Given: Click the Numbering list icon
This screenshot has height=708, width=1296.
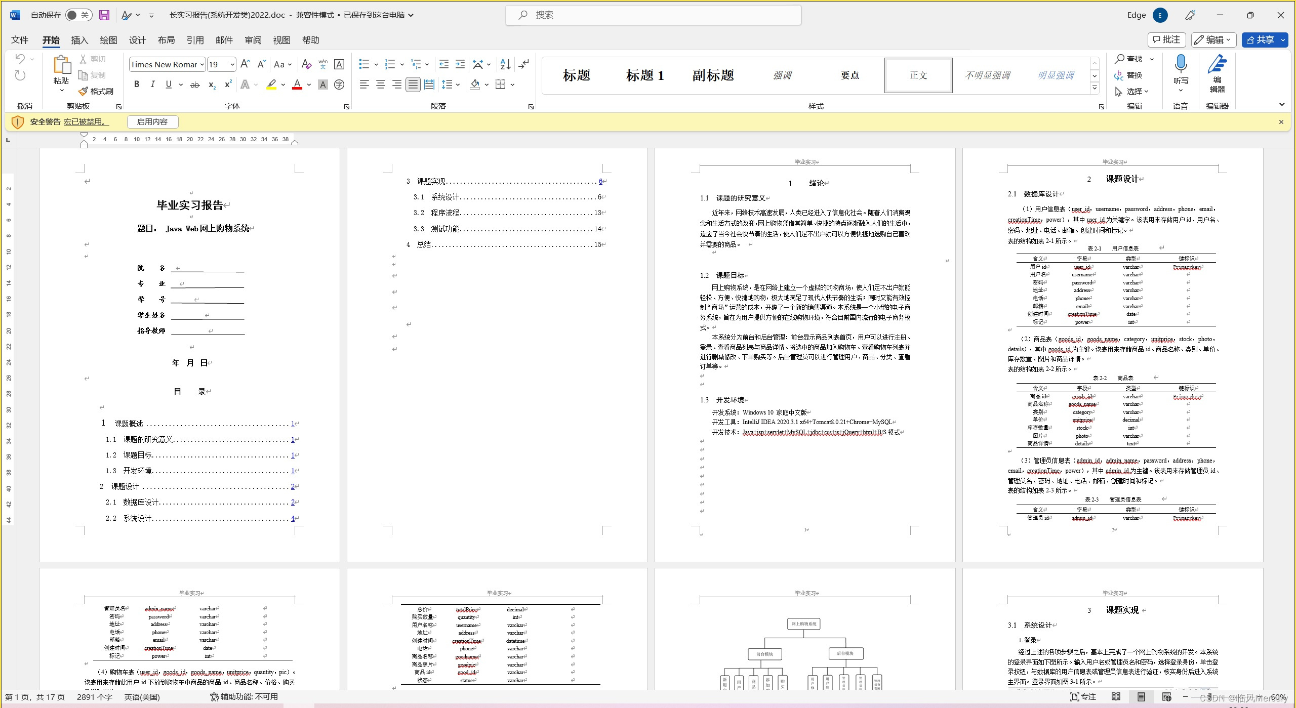Looking at the screenshot, I should [x=390, y=64].
